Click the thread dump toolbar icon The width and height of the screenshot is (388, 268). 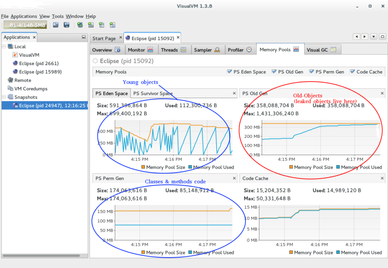click(90, 25)
